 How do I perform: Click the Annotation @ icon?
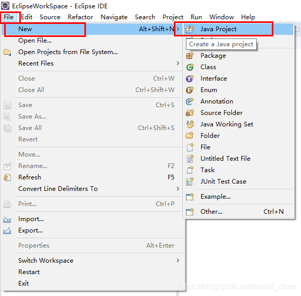point(190,101)
